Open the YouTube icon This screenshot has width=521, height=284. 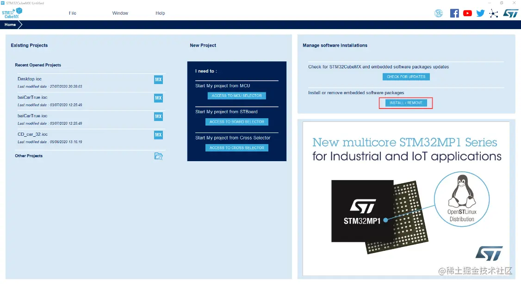[467, 13]
